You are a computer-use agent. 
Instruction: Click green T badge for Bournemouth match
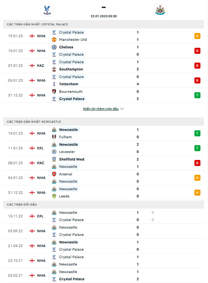[x=197, y=95]
